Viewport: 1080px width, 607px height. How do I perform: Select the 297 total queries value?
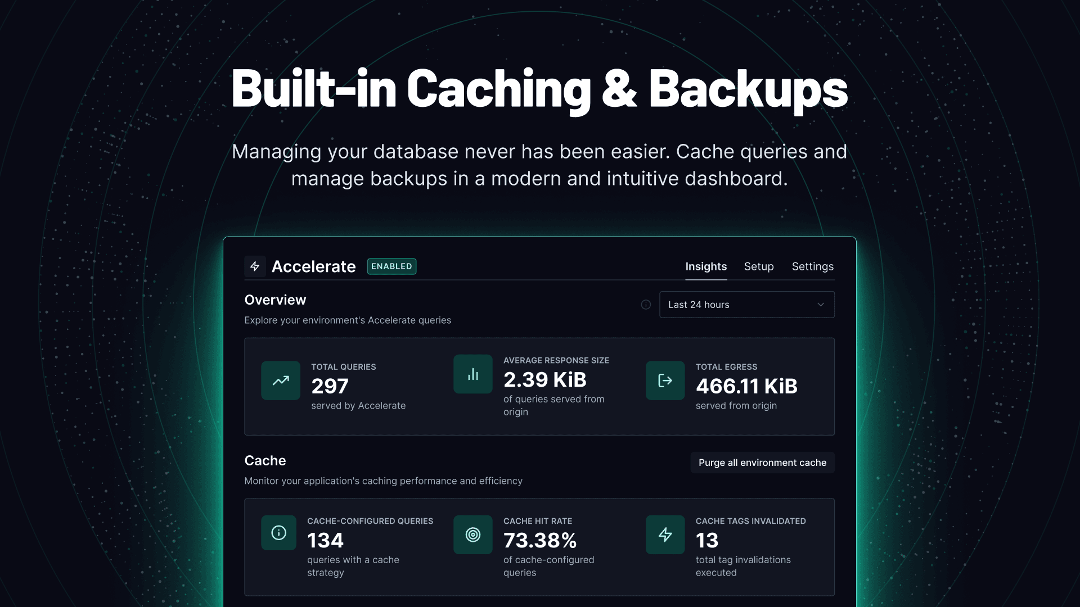point(330,386)
